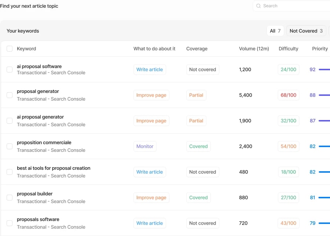Check the 'proposal generator' row checkbox
Viewport: 330px width, 236px height.
pos(10,95)
